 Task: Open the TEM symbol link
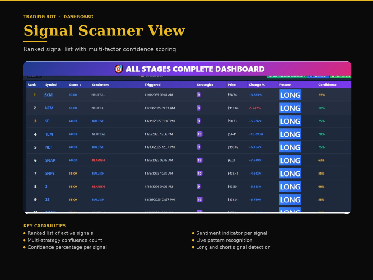(x=49, y=134)
